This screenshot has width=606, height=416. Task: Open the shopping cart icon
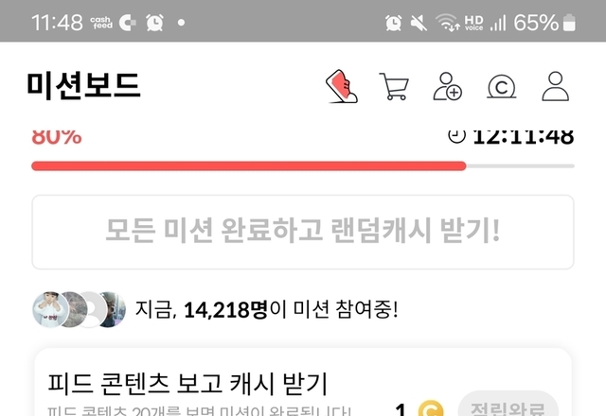394,86
